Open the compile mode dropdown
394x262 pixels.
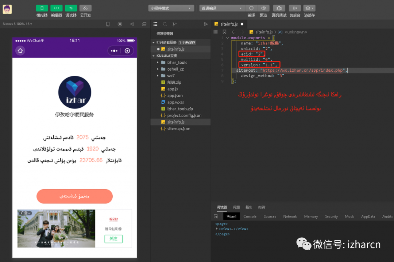[222, 8]
